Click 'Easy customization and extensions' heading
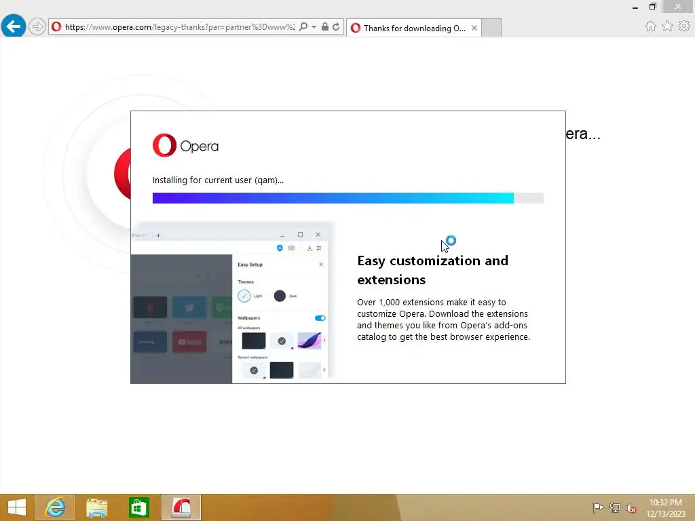The image size is (695, 521). pyautogui.click(x=432, y=270)
